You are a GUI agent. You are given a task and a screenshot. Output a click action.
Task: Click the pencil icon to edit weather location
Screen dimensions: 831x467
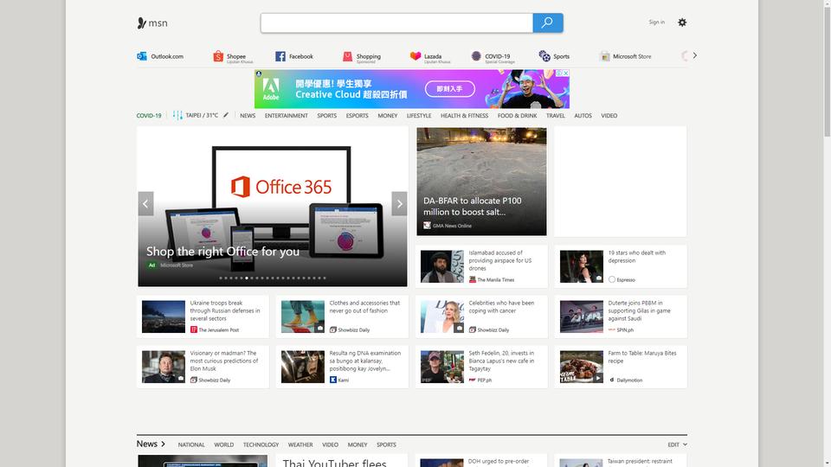coord(226,115)
